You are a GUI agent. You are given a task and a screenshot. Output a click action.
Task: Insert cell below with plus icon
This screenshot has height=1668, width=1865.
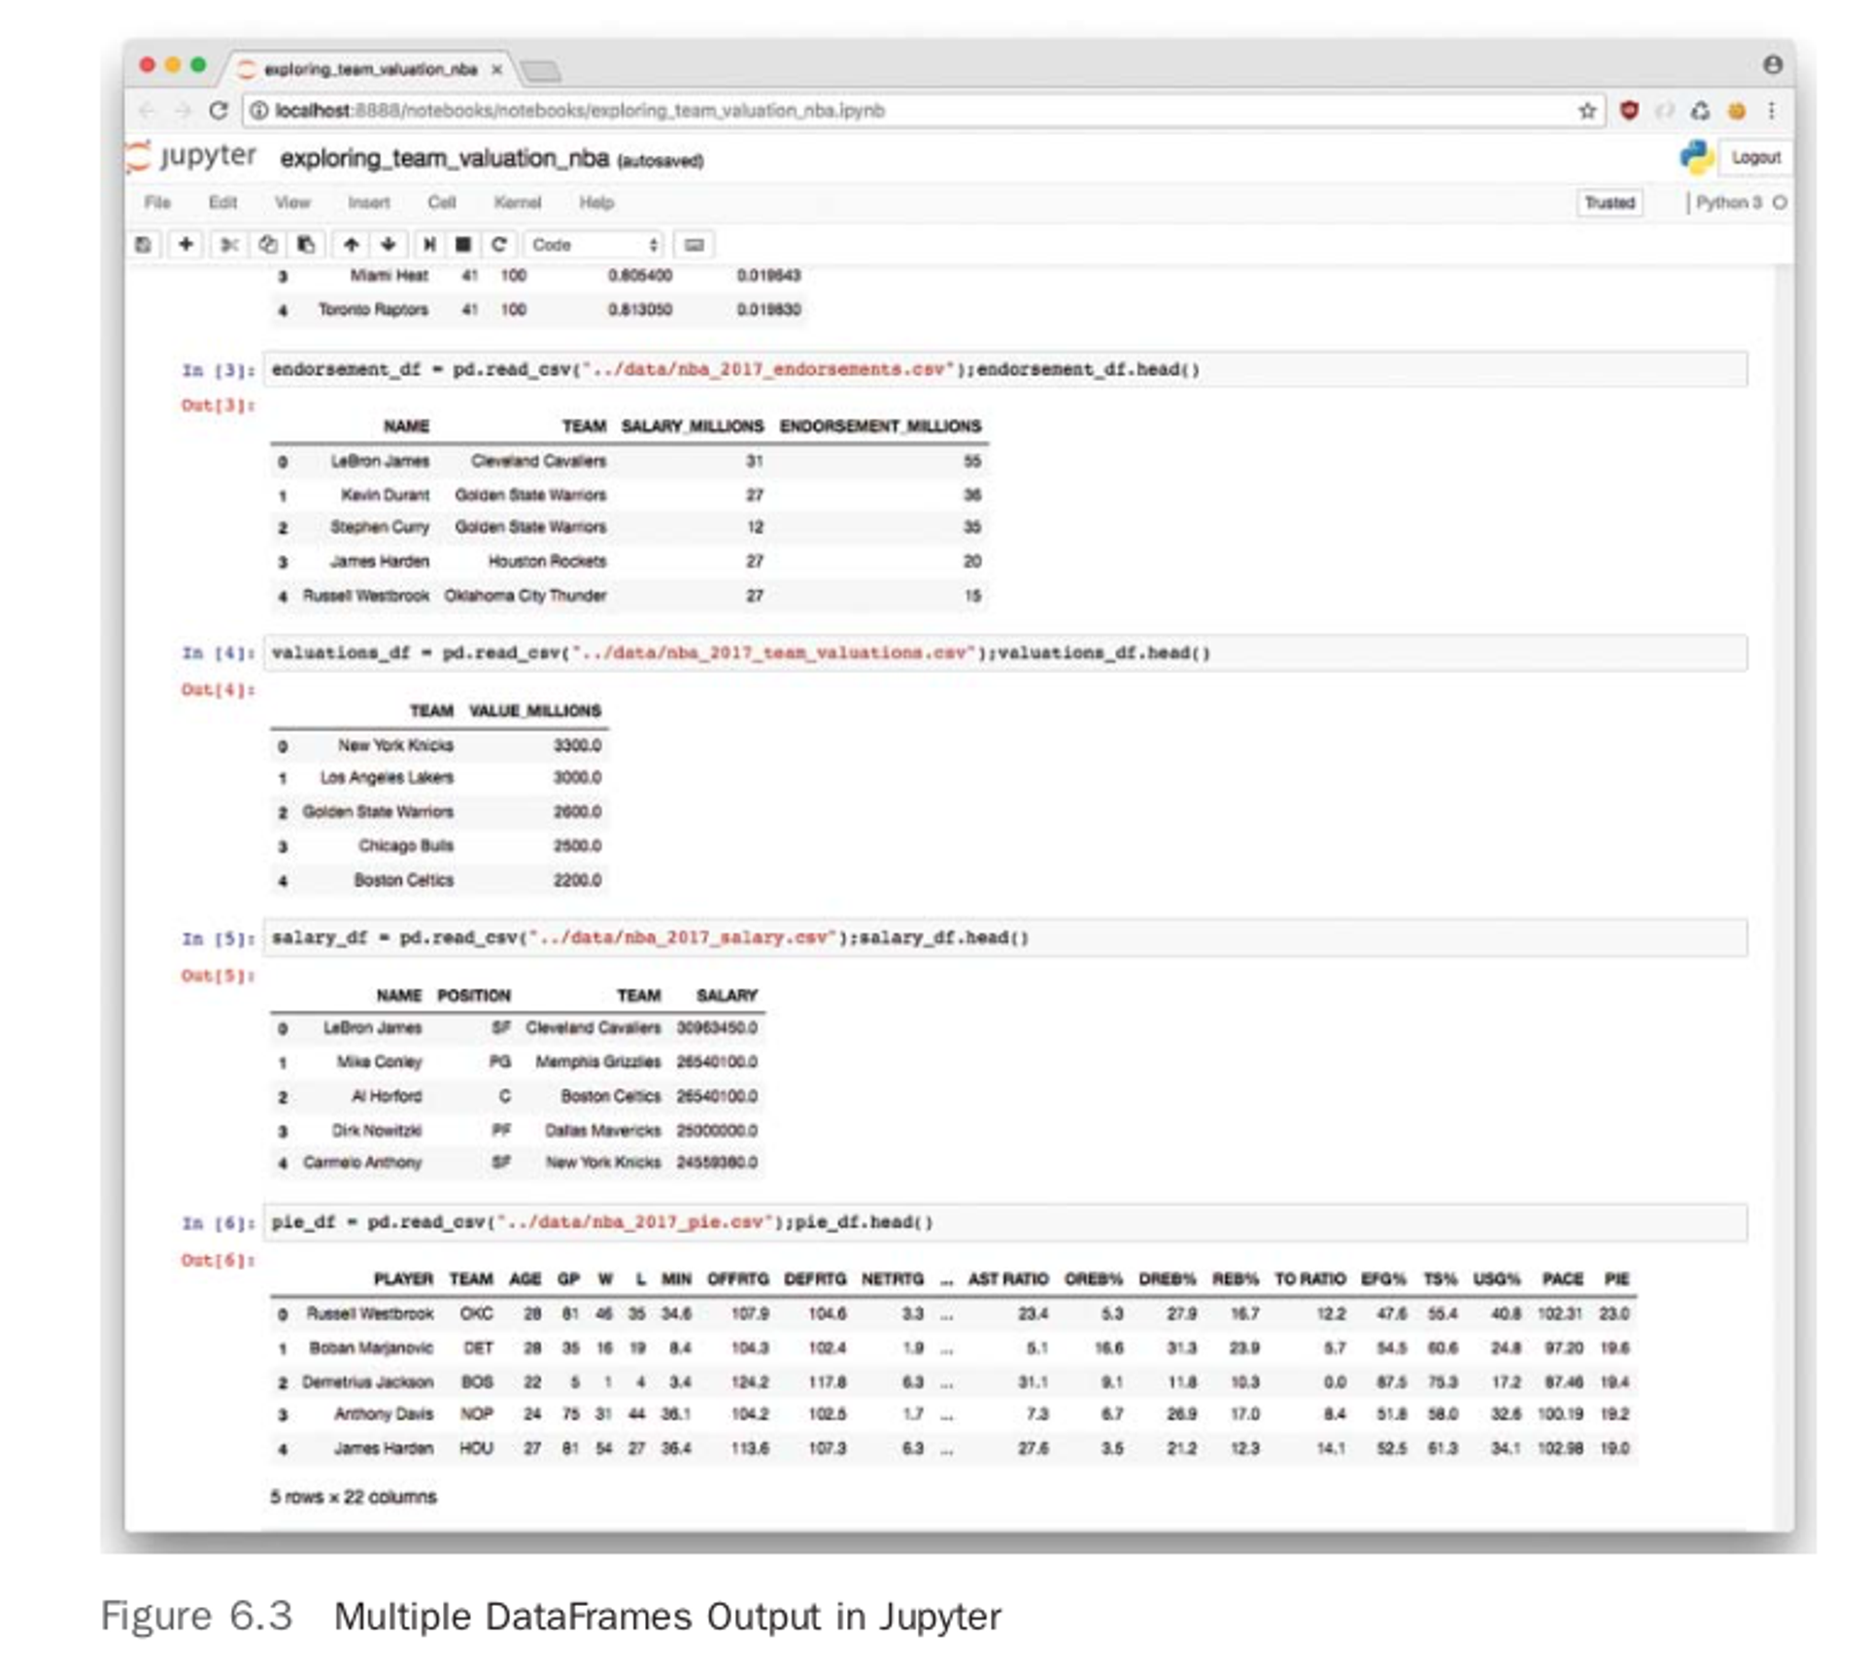(x=186, y=245)
